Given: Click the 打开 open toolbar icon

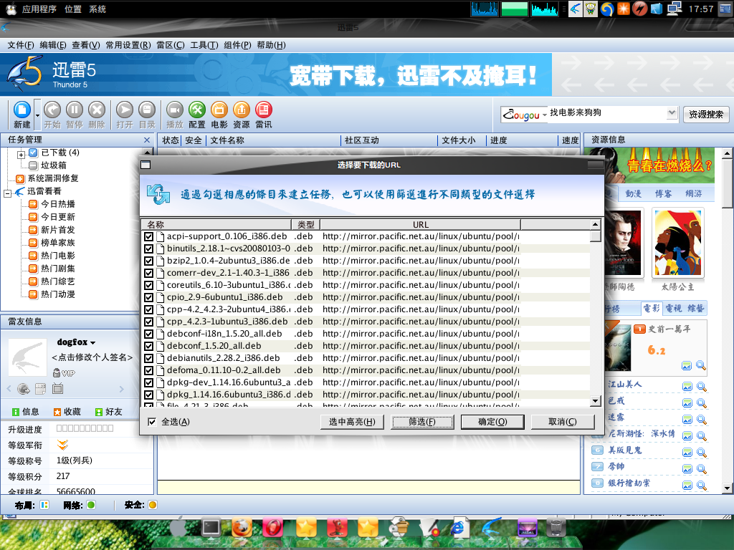Looking at the screenshot, I should [125, 110].
